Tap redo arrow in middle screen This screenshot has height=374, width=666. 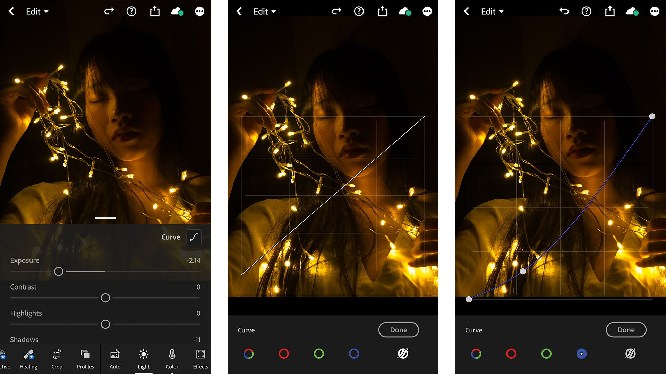click(336, 11)
